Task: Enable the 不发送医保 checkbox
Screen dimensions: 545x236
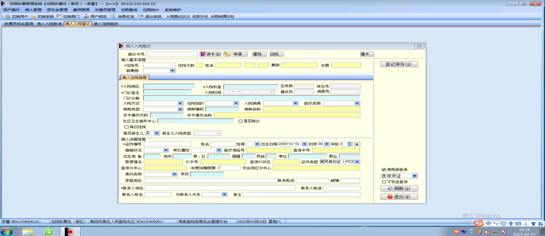Action: 383,182
